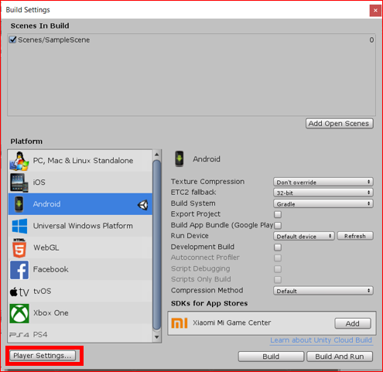Click the Universal Windows Platform logo icon
The height and width of the screenshot is (372, 383).
[x=19, y=226]
